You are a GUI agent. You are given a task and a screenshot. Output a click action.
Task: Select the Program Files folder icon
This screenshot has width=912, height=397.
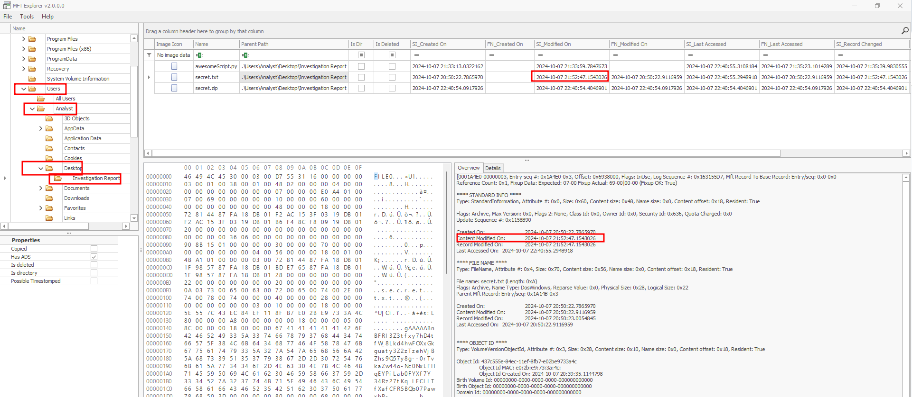point(32,39)
